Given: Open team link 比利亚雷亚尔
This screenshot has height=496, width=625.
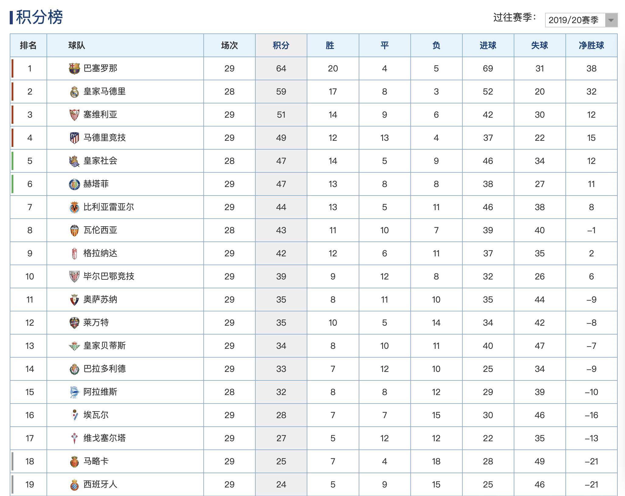Looking at the screenshot, I should (109, 207).
